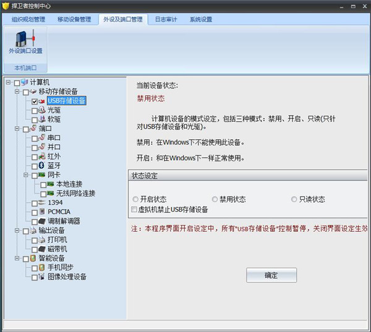Collapse the 端口 tree node
Viewport: 371px width, 332px height.
[x=17, y=129]
